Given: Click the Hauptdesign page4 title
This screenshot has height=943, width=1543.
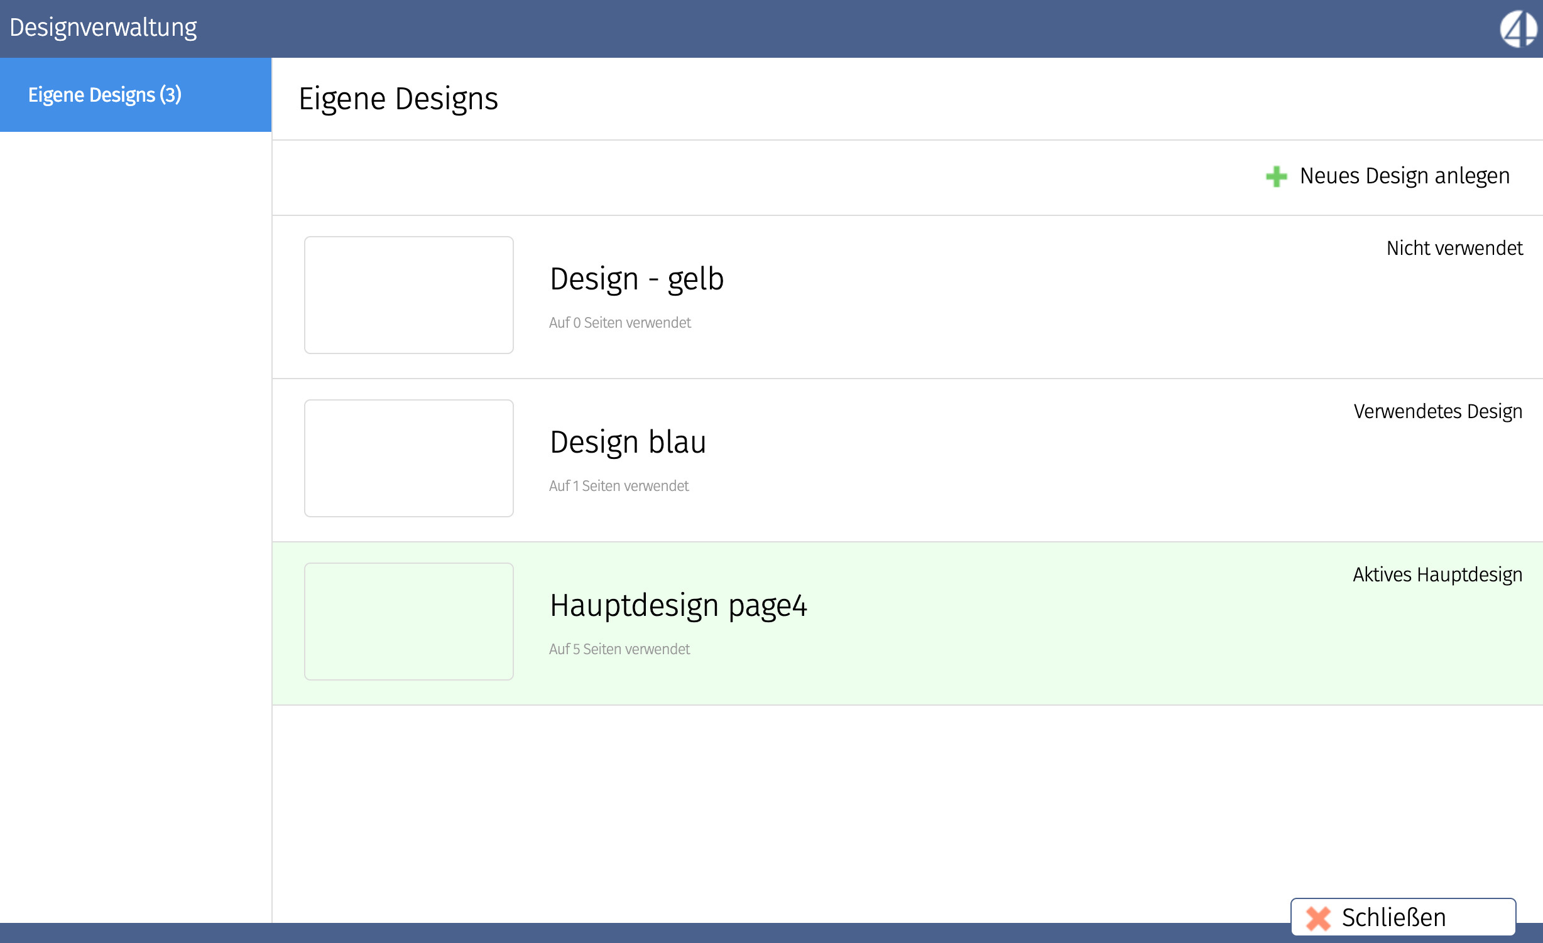Looking at the screenshot, I should pos(678,605).
